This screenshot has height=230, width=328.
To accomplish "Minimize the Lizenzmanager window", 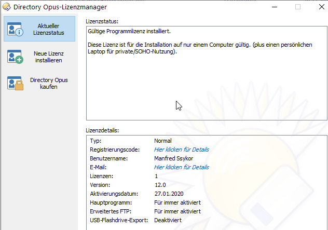I will pyautogui.click(x=274, y=7).
